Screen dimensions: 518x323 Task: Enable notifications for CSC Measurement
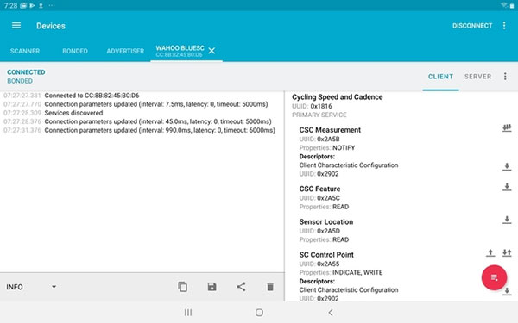point(507,128)
